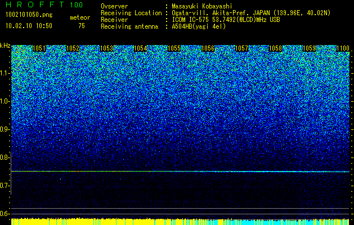The height and width of the screenshot is (225, 354).
Task: Click the Receiver field label
Action: (x=114, y=20)
